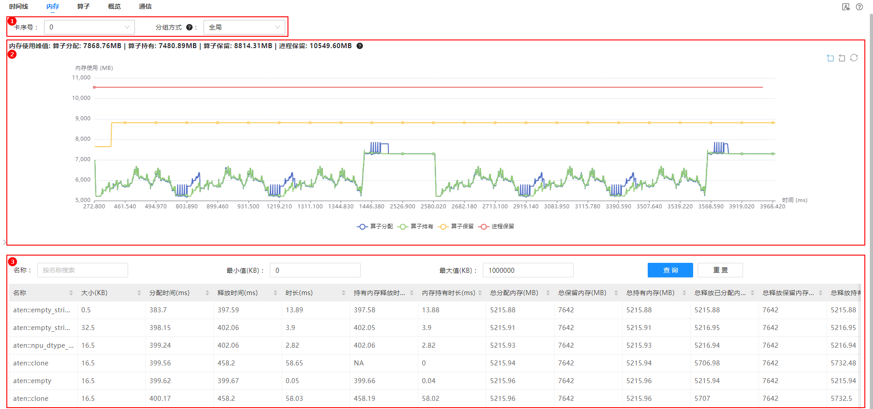Sort by 时长(ms) column sort arrows
Image resolution: width=873 pixels, height=409 pixels.
click(343, 293)
